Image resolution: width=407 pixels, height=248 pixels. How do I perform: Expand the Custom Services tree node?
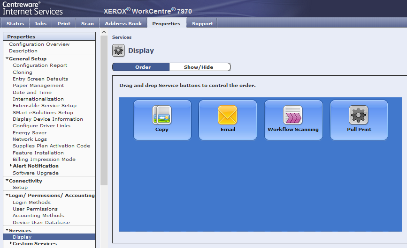[11, 243]
